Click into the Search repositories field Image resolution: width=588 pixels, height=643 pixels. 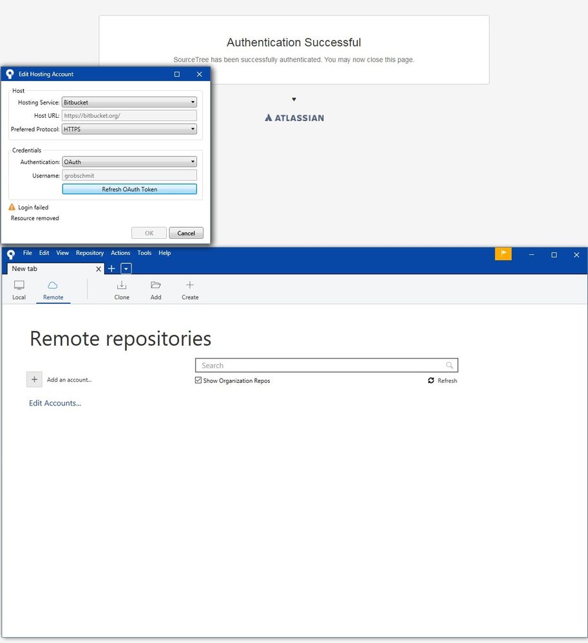(327, 365)
